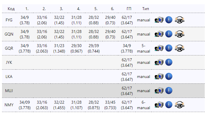Click the computer icon in MUJ row
This screenshot has width=218, height=123.
coord(159,91)
